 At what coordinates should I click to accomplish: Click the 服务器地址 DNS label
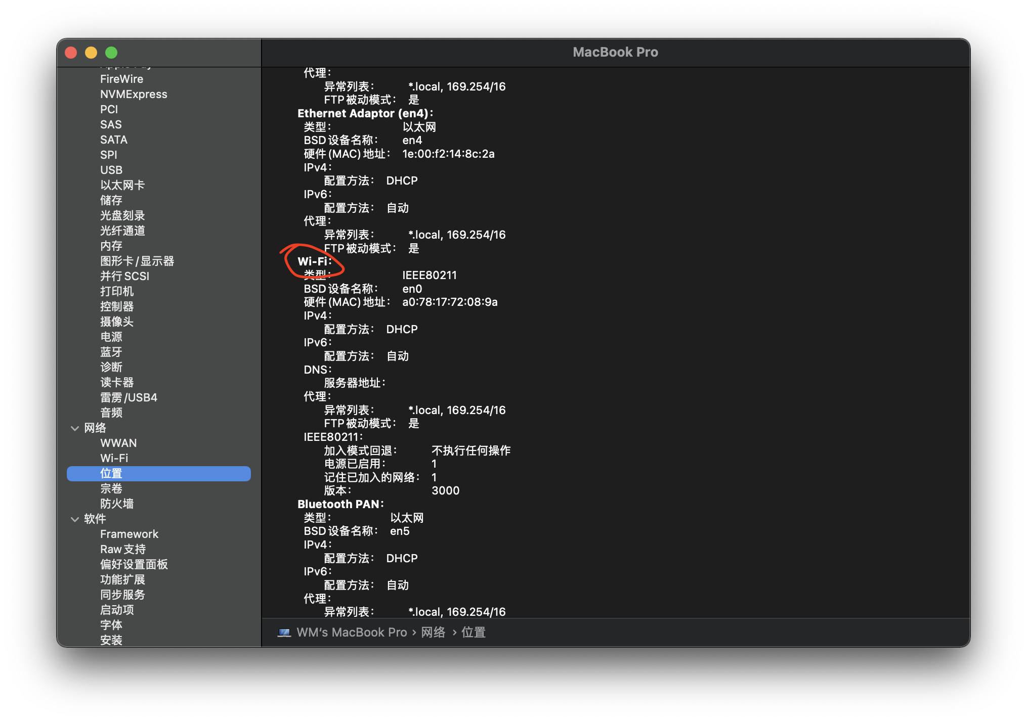click(355, 383)
